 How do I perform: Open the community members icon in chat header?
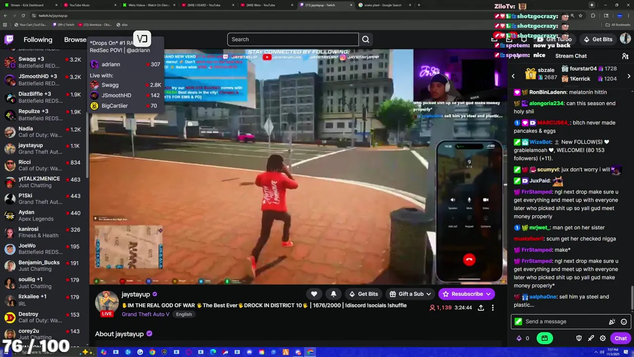tap(625, 56)
